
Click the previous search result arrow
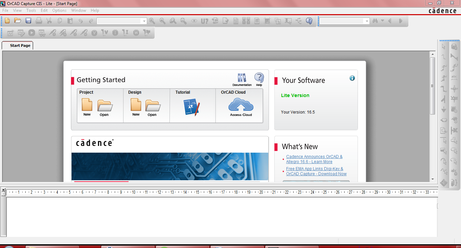(x=390, y=21)
